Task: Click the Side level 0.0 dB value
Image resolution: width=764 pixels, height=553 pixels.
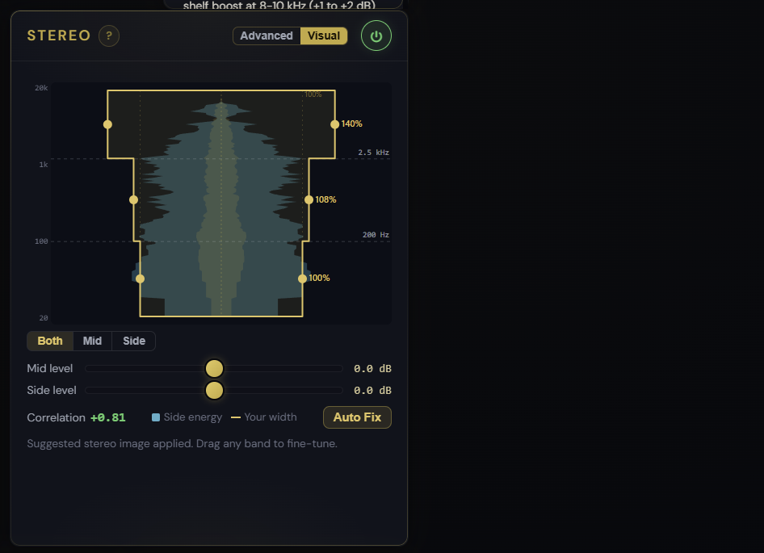Action: coord(373,390)
